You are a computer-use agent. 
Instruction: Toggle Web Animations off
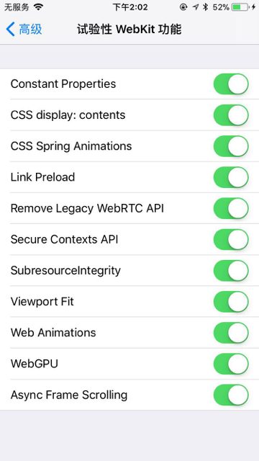pyautogui.click(x=231, y=333)
